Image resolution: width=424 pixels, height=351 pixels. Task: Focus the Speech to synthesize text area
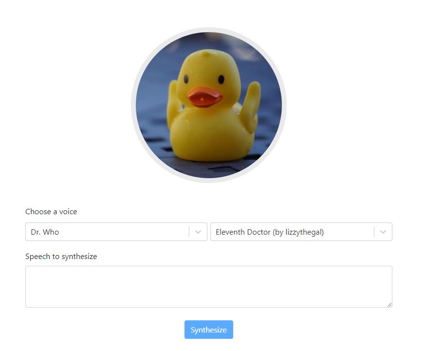(209, 287)
